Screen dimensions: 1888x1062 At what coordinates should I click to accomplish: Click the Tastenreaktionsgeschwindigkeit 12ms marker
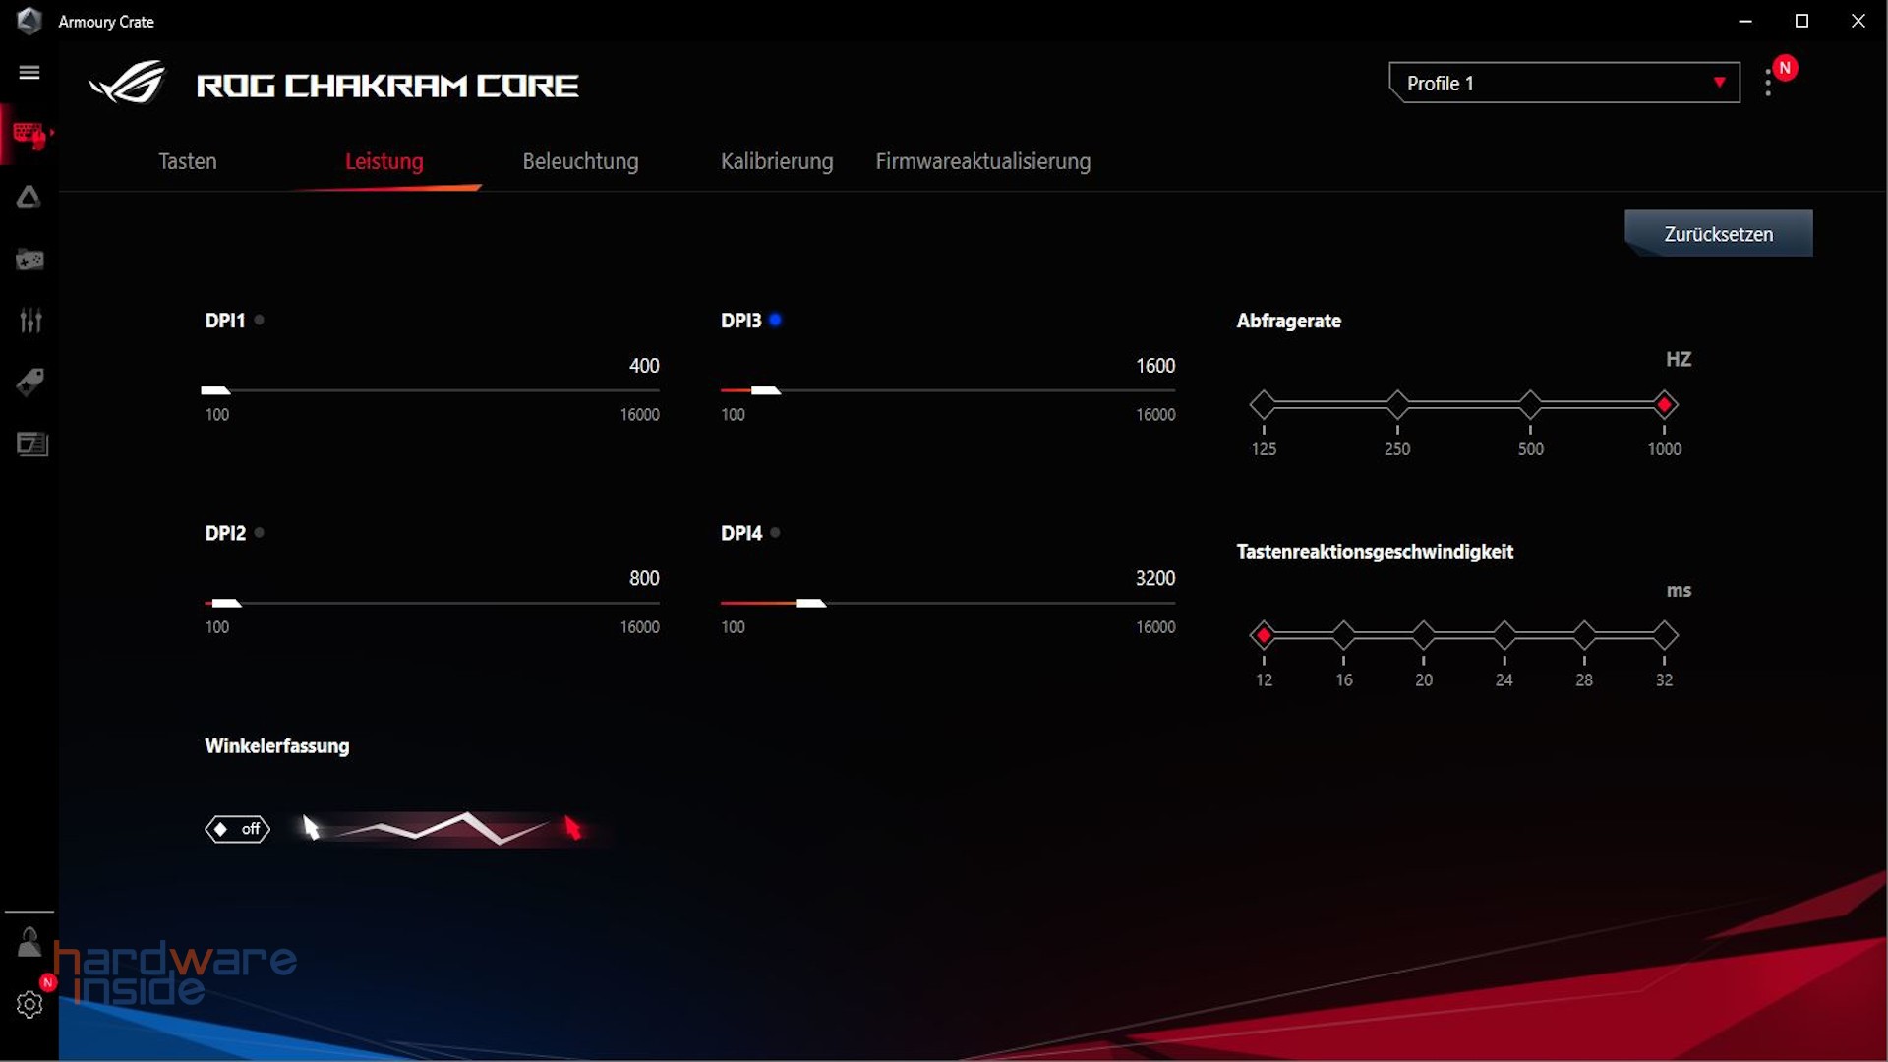click(1263, 634)
